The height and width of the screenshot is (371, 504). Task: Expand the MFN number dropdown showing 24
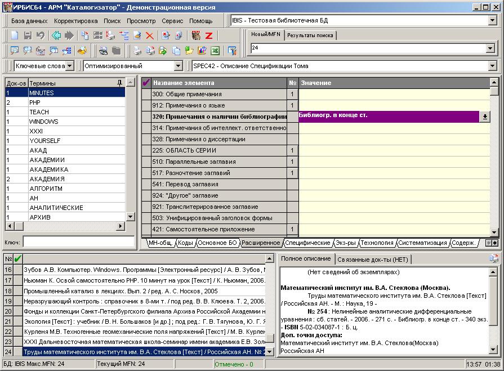(x=490, y=48)
